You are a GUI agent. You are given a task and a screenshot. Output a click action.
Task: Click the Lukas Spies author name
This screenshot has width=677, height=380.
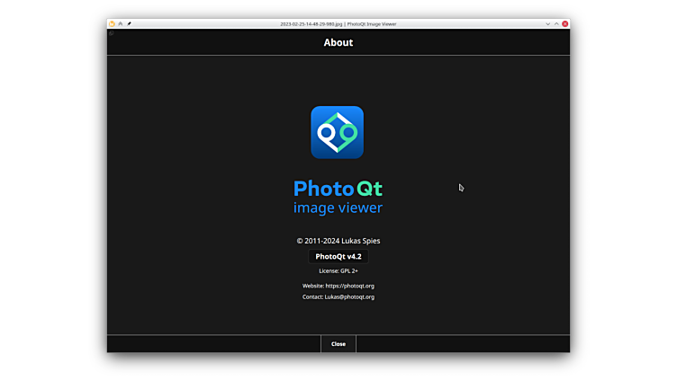362,241
